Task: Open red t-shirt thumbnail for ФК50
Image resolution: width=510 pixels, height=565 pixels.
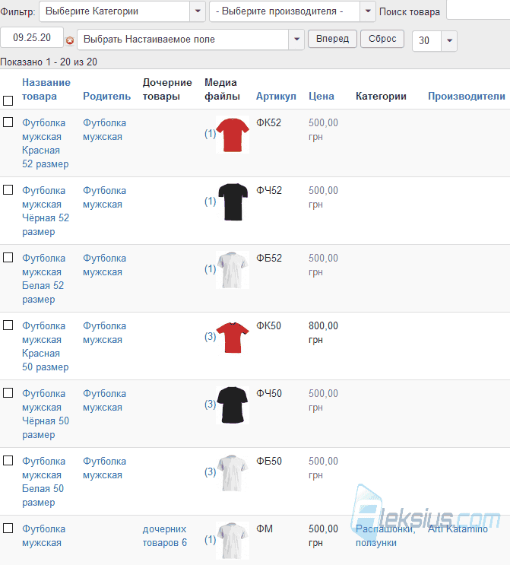Action: 233,338
